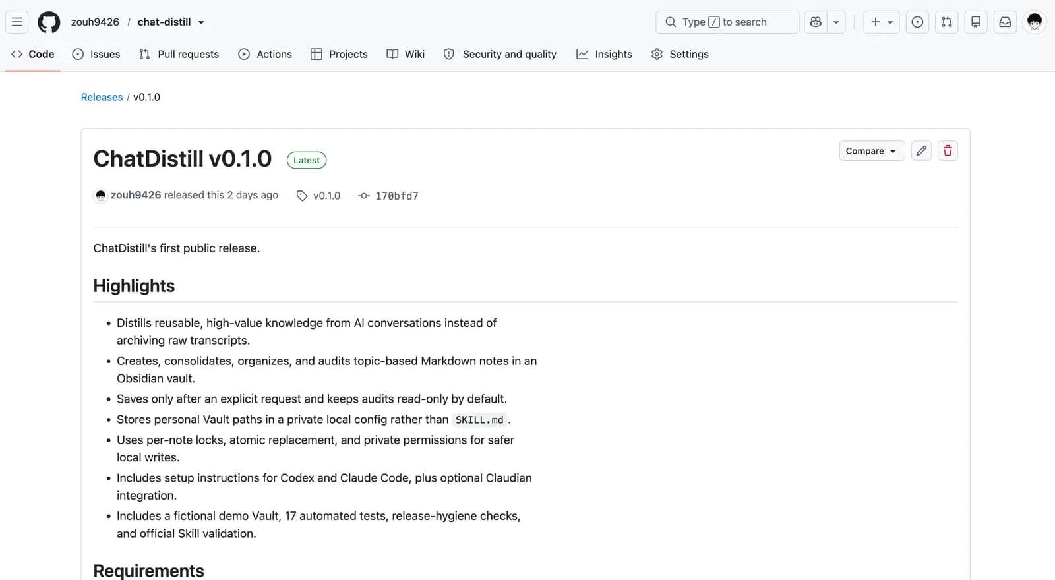Switch to the Issues tab
This screenshot has width=1055, height=580.
pyautogui.click(x=96, y=54)
